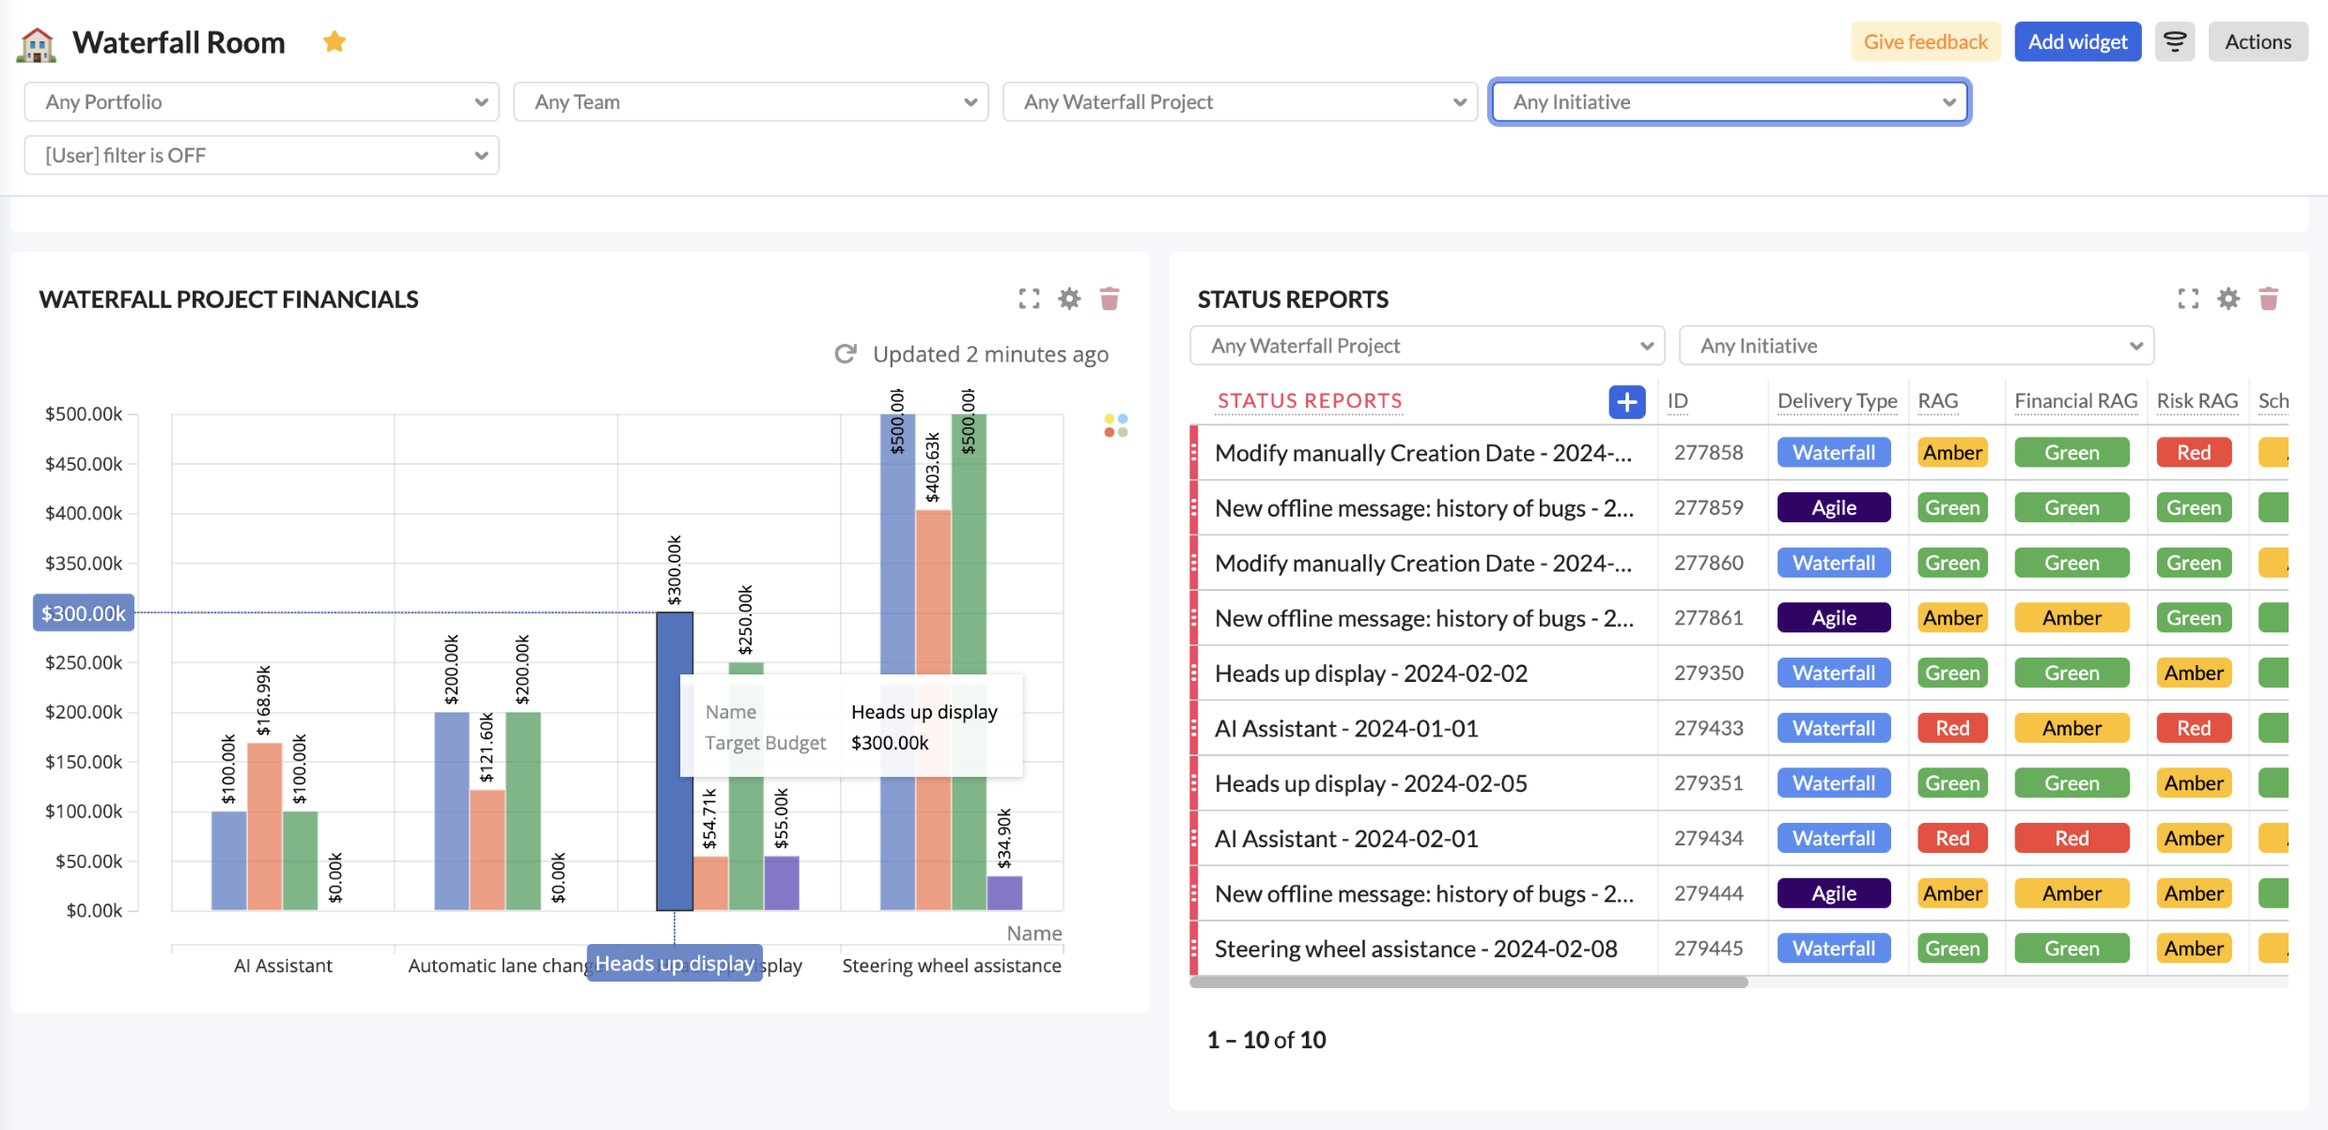This screenshot has height=1130, width=2328.
Task: Click Amber RAG tag in row 277861
Action: 1952,618
